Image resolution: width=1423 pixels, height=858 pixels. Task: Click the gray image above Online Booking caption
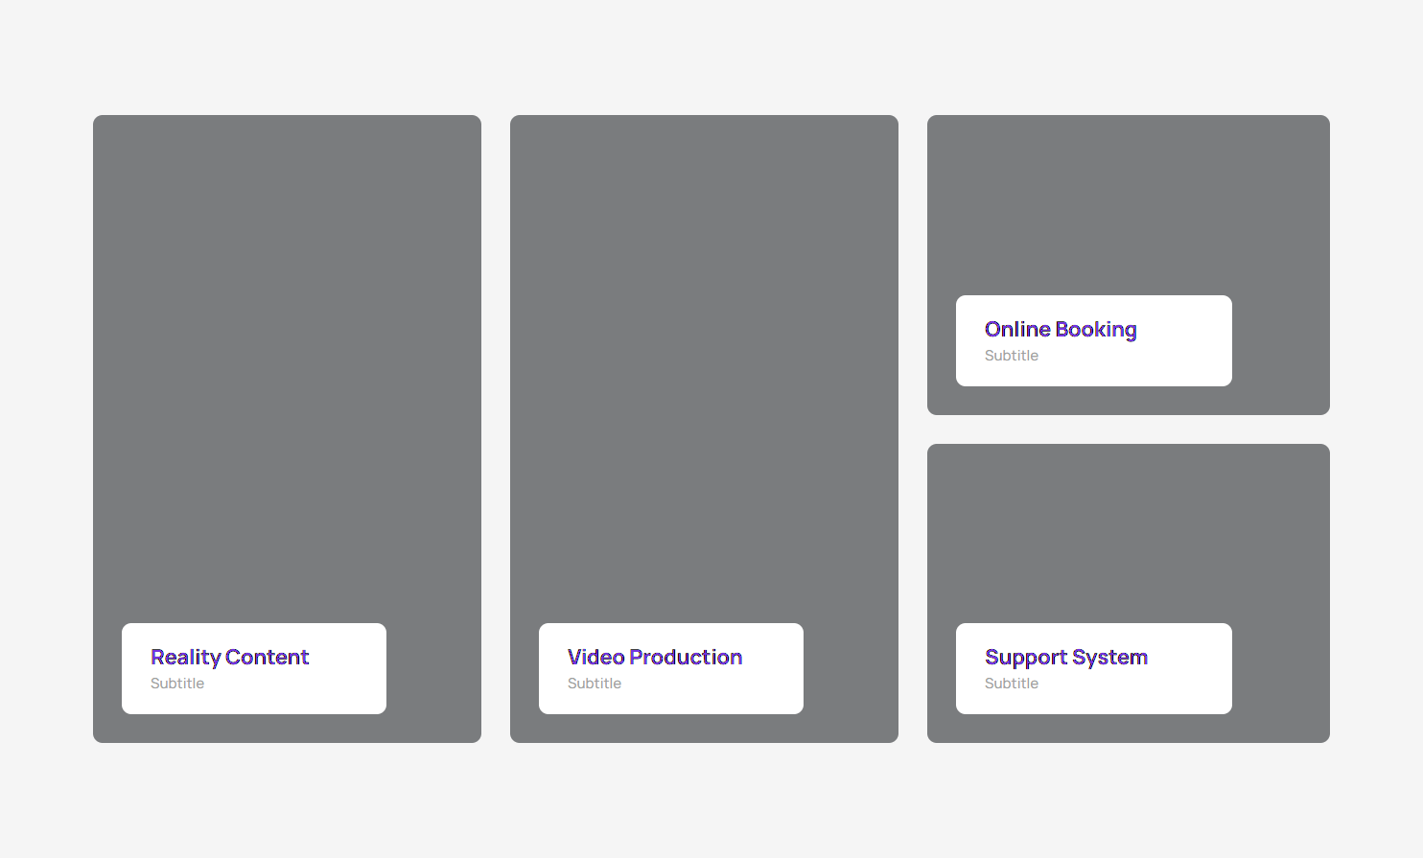[x=1128, y=201]
